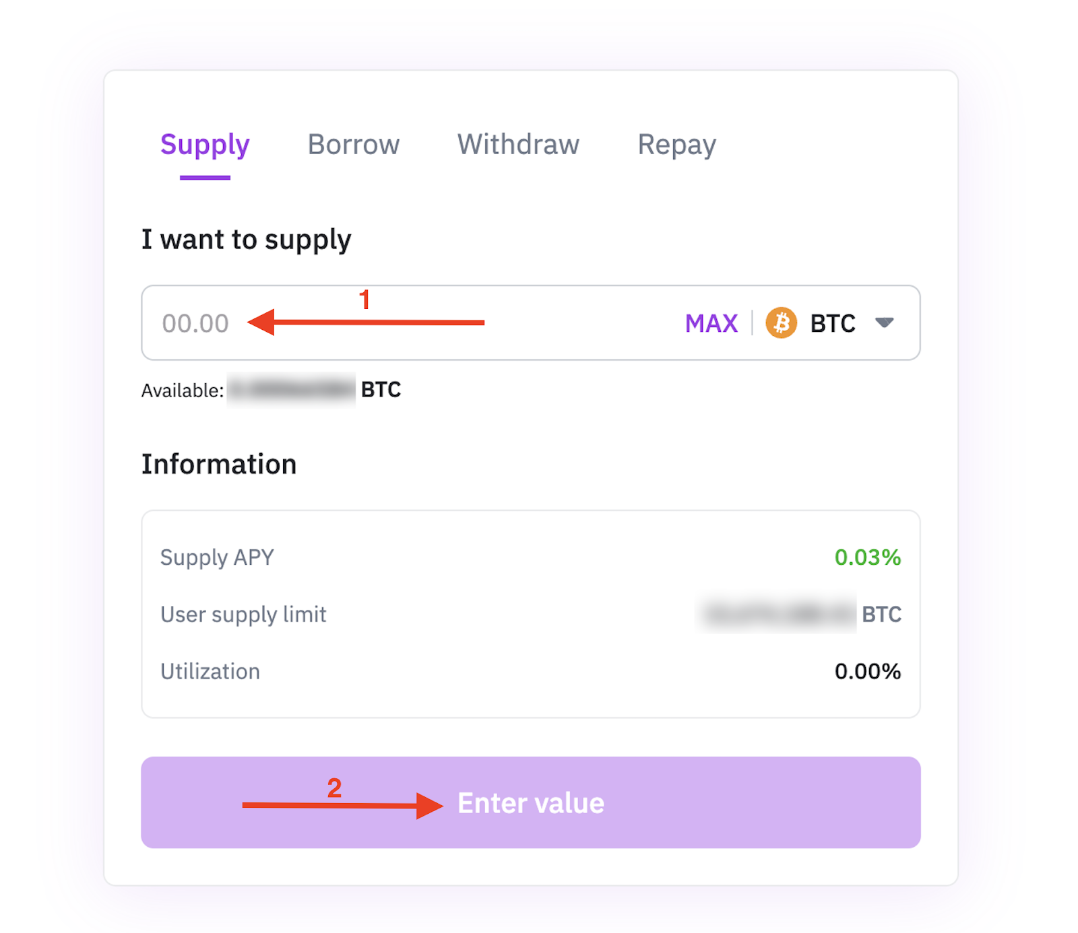
Task: Click the 0.03% Supply APY value
Action: 867,557
